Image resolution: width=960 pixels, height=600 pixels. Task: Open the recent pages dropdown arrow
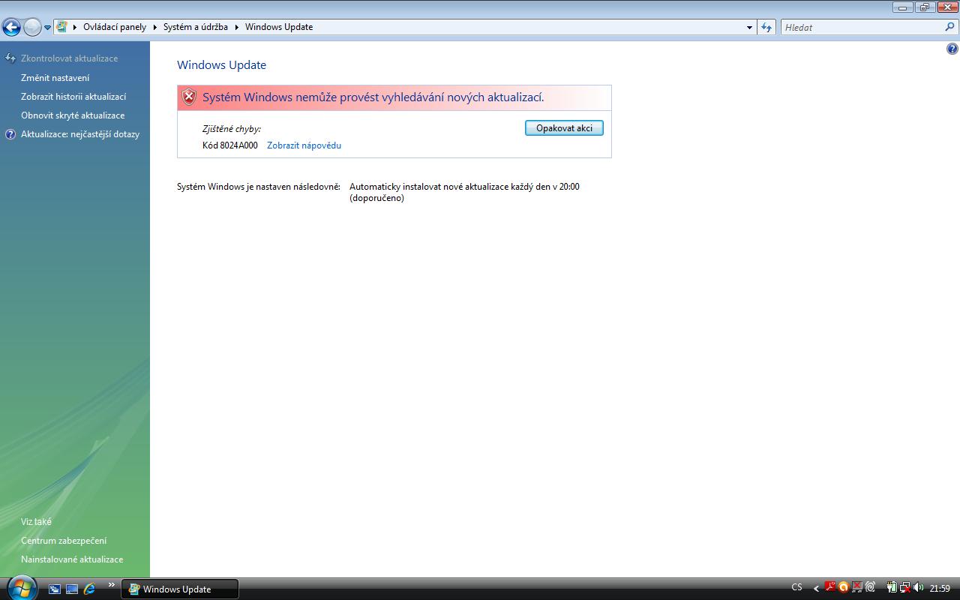point(47,28)
